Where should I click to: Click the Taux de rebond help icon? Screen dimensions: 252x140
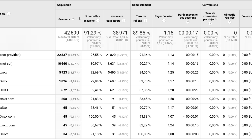[x=146, y=21]
